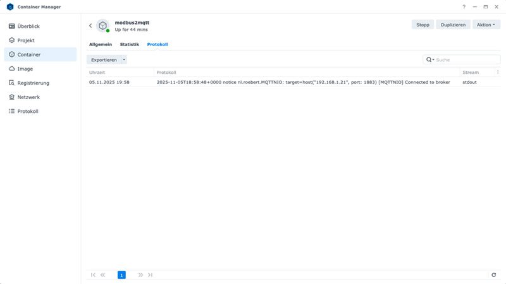This screenshot has height=284, width=506.
Task: Click the help question mark icon
Action: pos(464,7)
